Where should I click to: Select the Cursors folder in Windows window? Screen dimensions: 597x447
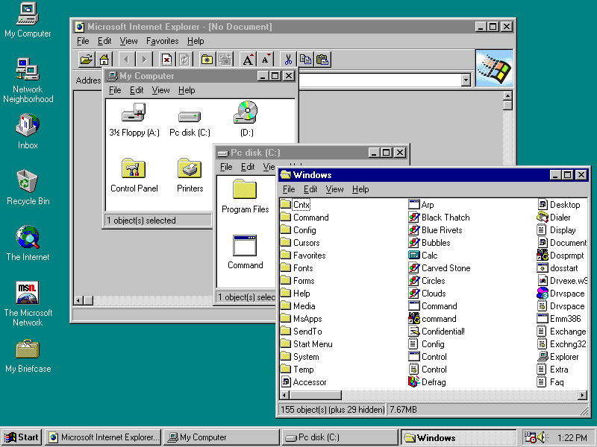300,243
